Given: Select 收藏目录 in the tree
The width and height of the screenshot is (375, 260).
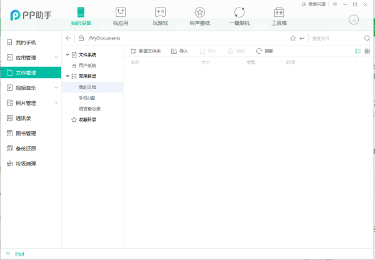Looking at the screenshot, I should [87, 119].
